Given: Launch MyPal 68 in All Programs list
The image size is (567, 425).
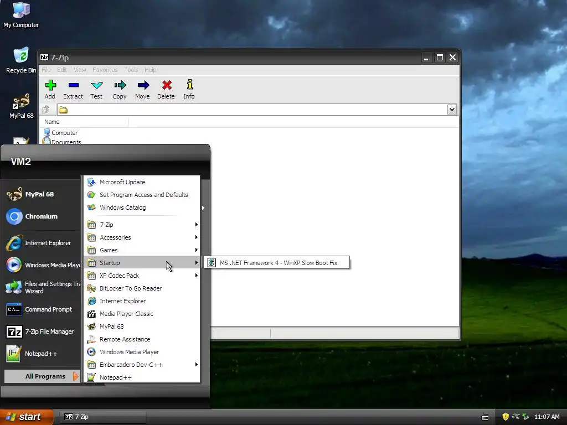Looking at the screenshot, I should 142,326.
